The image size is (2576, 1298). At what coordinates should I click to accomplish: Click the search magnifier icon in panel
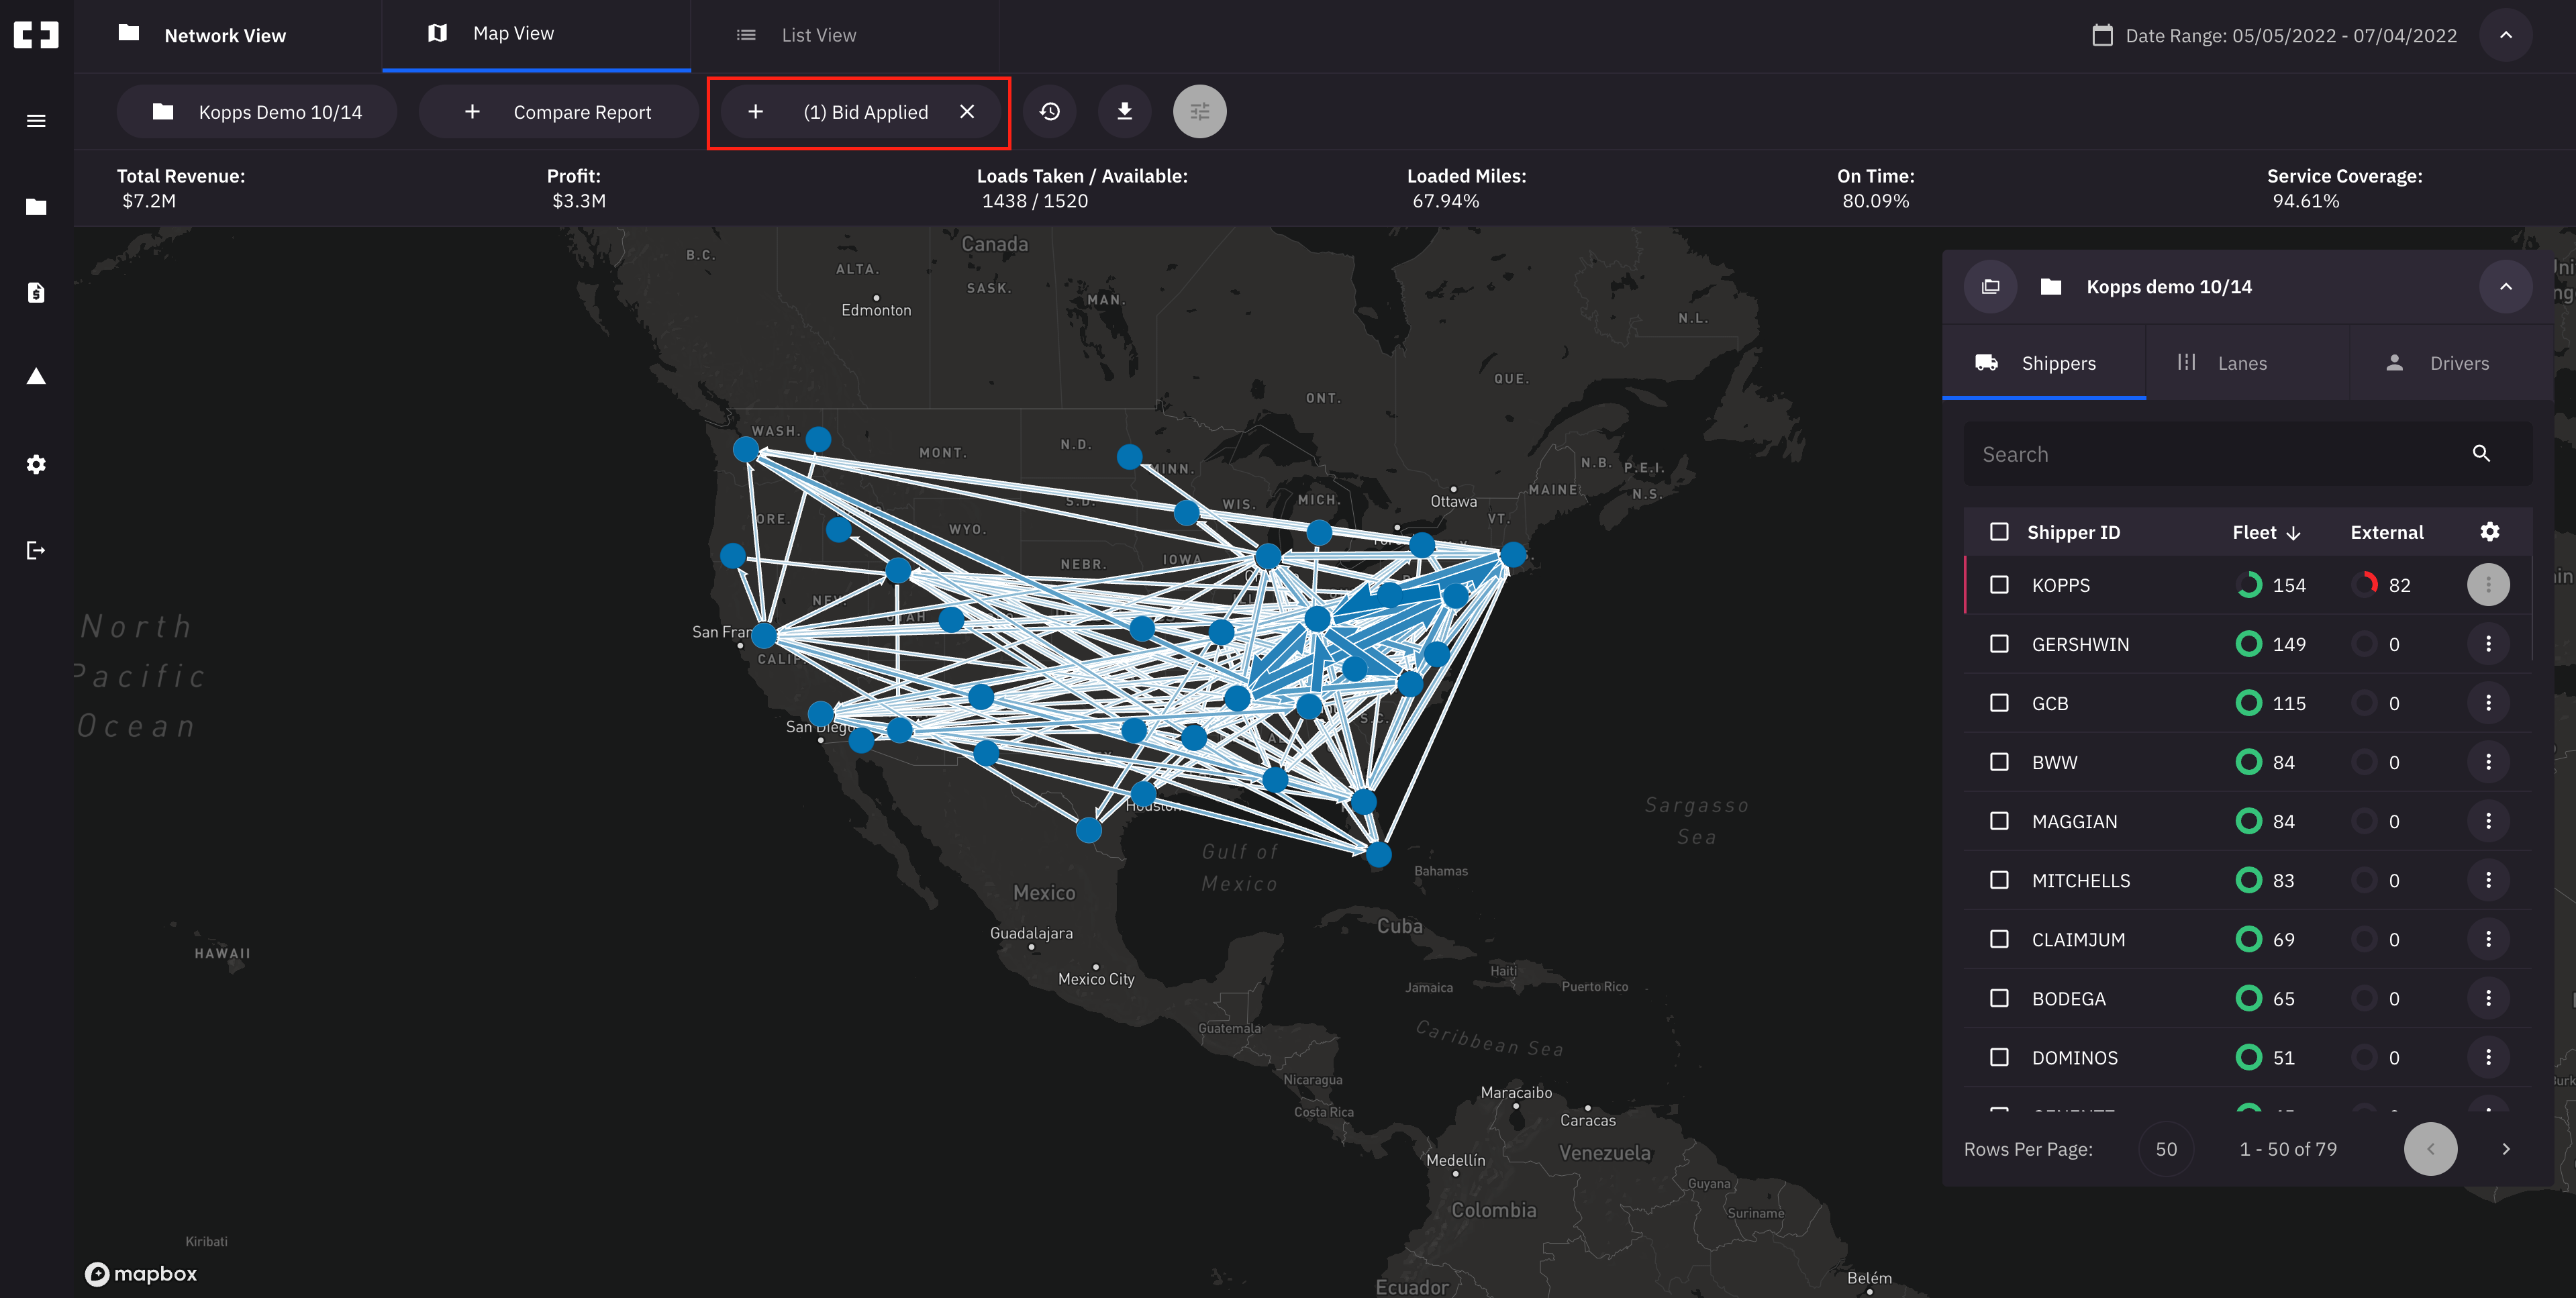point(2481,454)
